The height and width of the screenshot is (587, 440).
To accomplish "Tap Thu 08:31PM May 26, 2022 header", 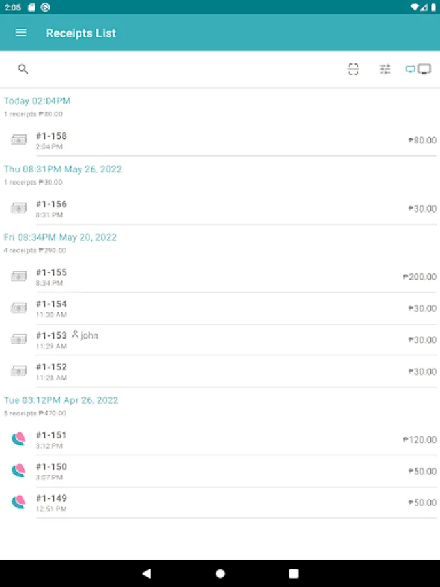I will tap(63, 169).
